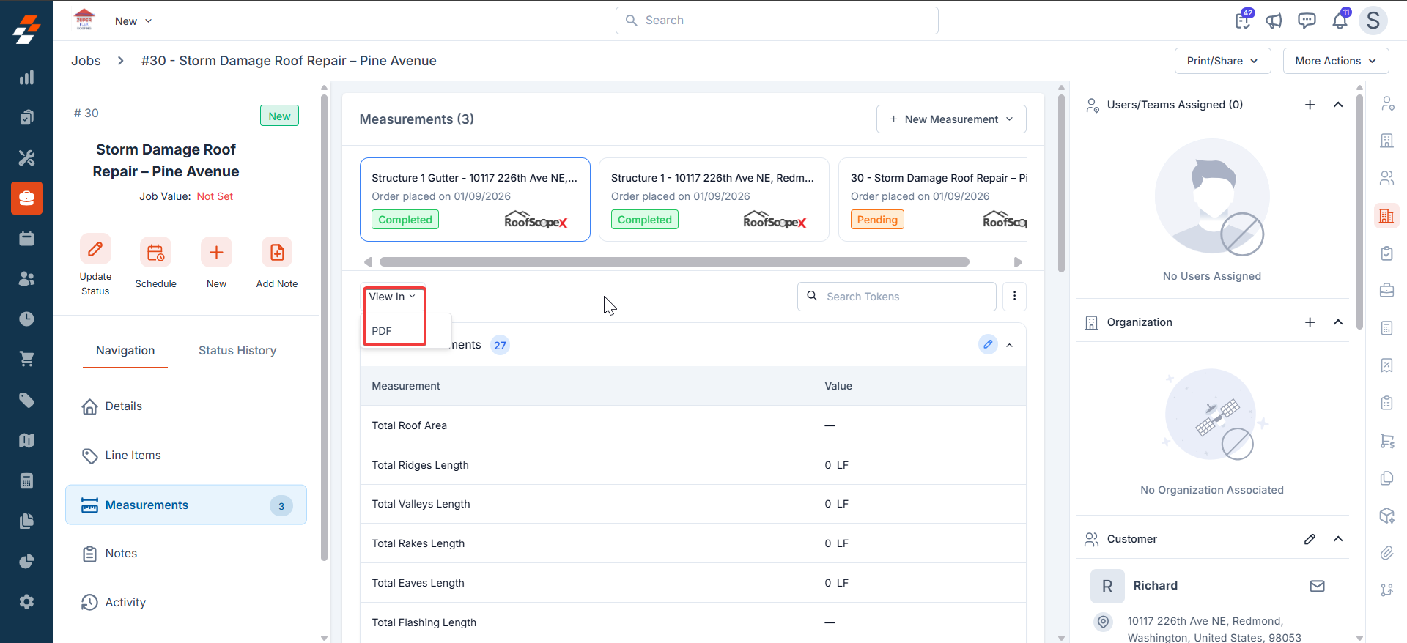This screenshot has width=1407, height=643.
Task: Open the chat message icon in top bar
Action: pos(1307,21)
